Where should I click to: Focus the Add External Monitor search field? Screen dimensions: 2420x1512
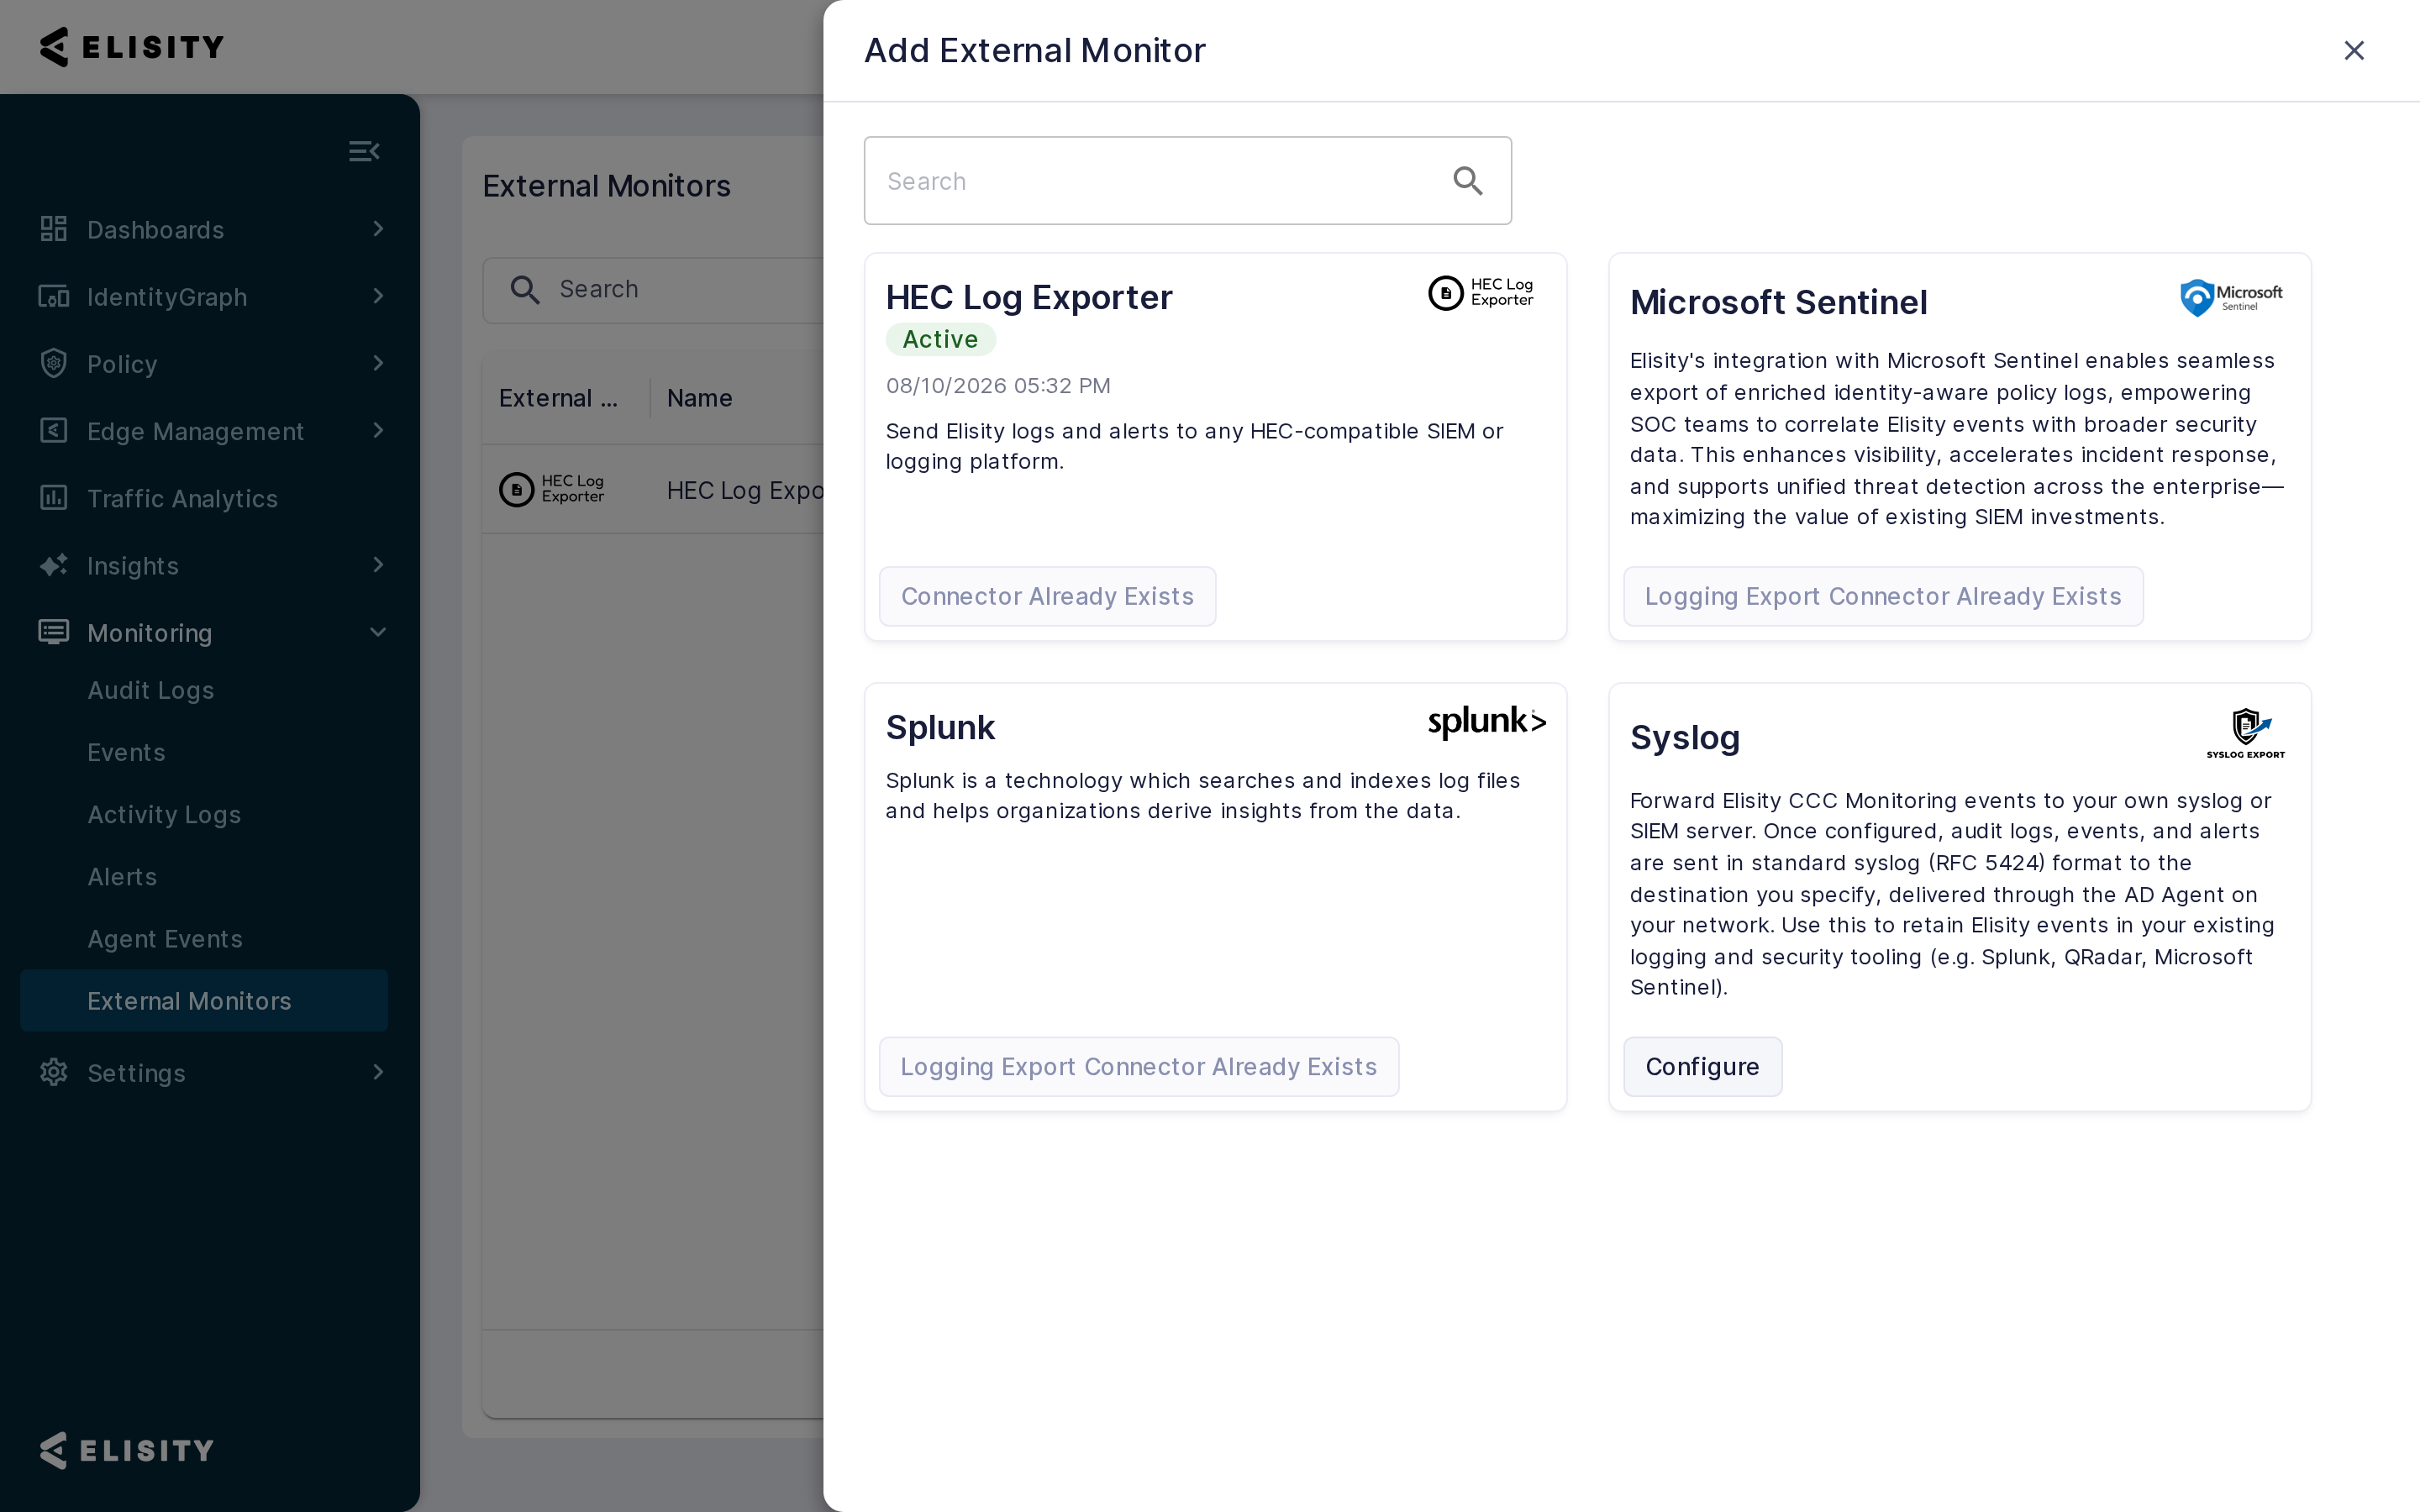1187,181
